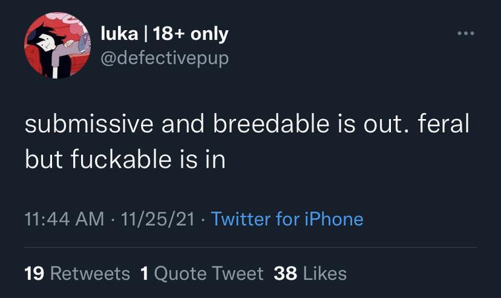Screen dimensions: 501x298
Task: Open the "luka | 18+ only" display name
Action: point(164,34)
